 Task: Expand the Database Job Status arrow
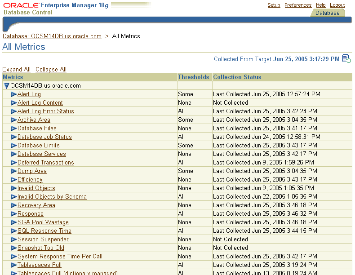(x=14, y=137)
